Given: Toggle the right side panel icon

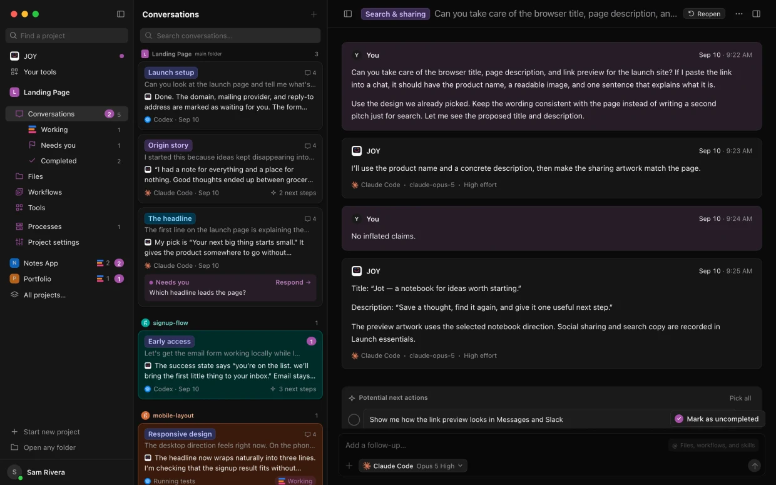Looking at the screenshot, I should [x=756, y=14].
